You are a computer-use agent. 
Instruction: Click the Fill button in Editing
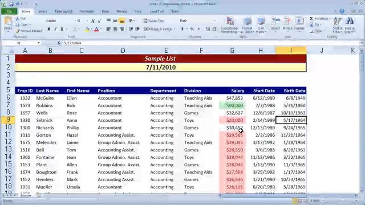pos(316,25)
